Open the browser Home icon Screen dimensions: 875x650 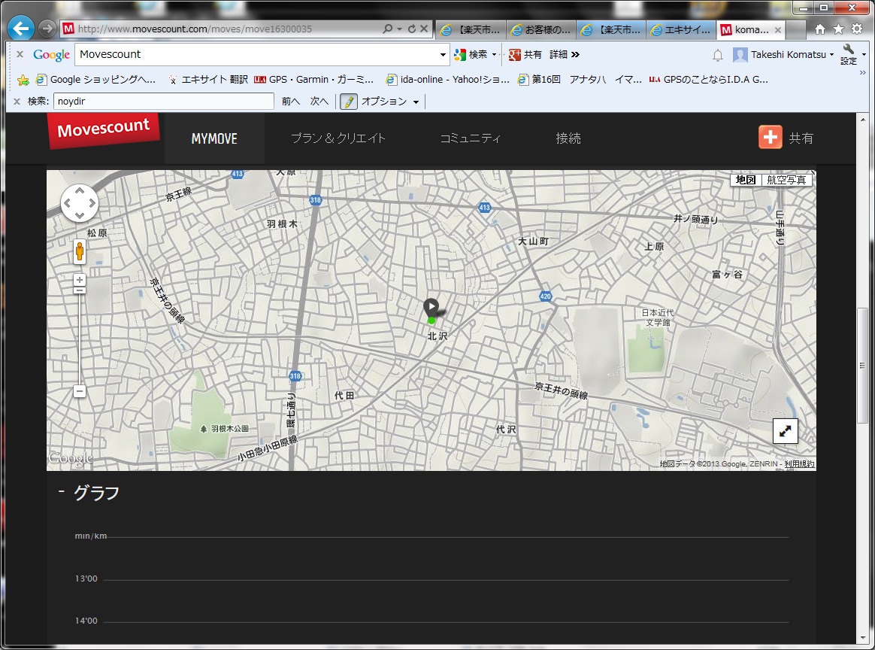click(820, 29)
